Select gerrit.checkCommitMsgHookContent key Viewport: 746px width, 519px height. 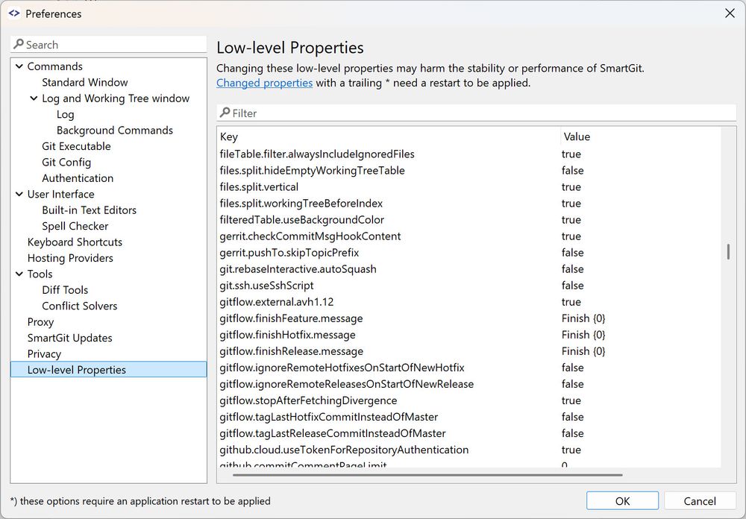click(310, 236)
